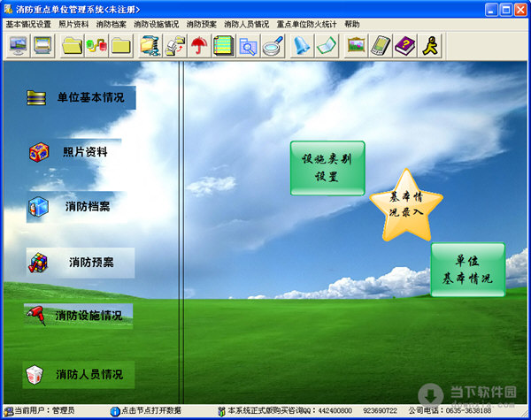
Task: Click the purple help book icon
Action: click(x=404, y=45)
